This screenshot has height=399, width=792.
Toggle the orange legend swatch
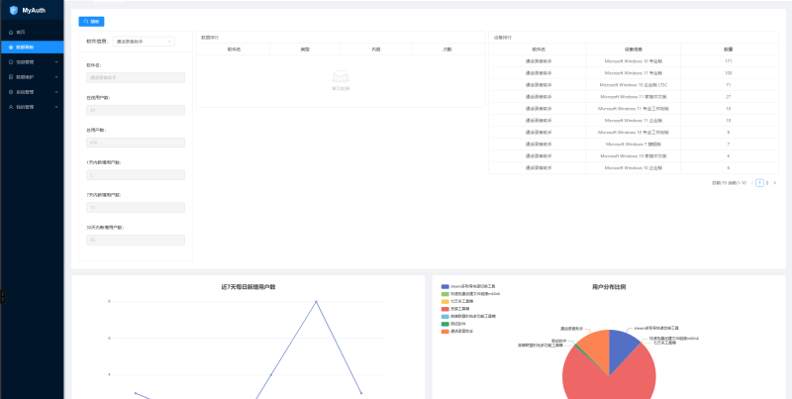tap(445, 332)
